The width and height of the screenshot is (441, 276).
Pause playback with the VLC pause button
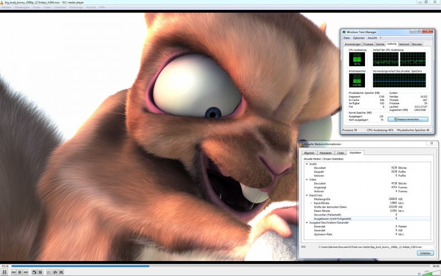pyautogui.click(x=4, y=272)
